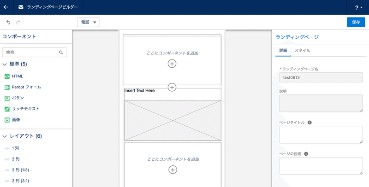Click the ページの説明 text area
Viewport: 369px width, 187px height.
[321, 166]
